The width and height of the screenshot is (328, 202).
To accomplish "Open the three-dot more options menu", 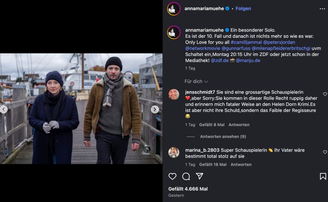I will pyautogui.click(x=322, y=9).
